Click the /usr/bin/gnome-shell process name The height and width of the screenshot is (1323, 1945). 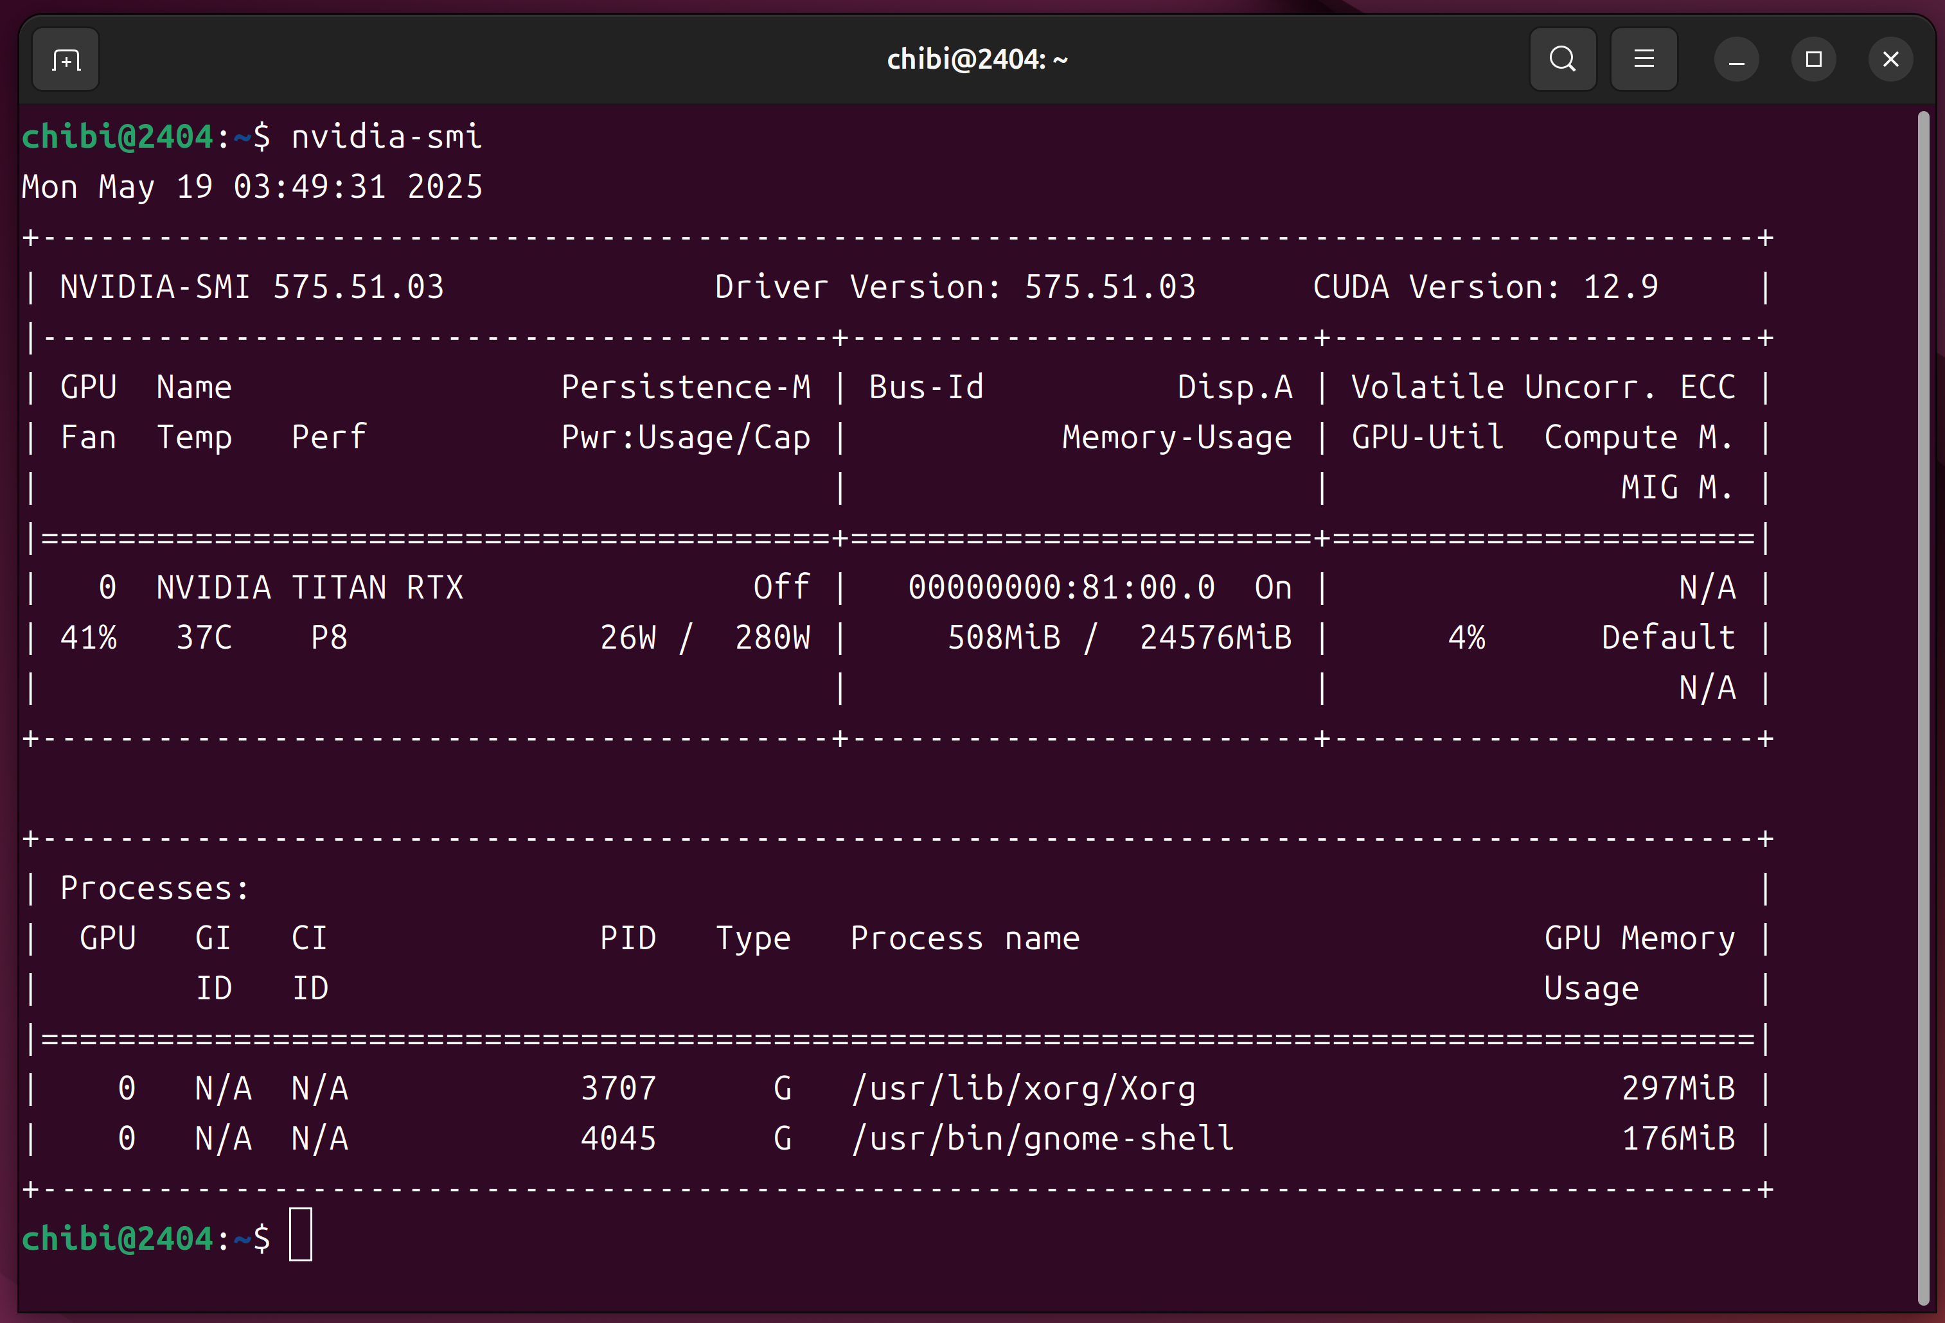[1042, 1138]
